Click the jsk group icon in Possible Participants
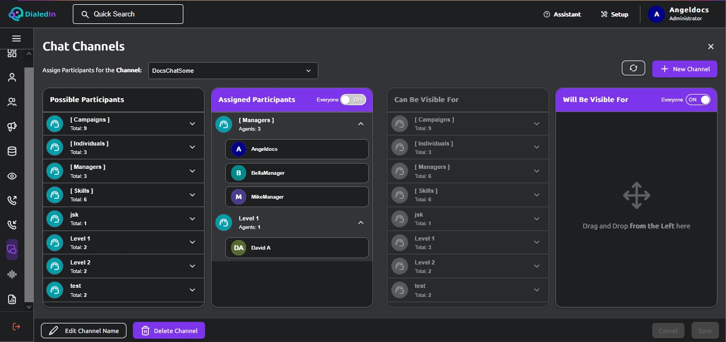The height and width of the screenshot is (342, 726). (x=54, y=219)
